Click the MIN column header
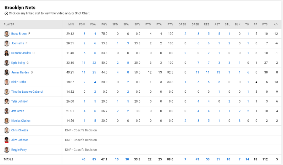283x165 pixels. [x=71, y=24]
